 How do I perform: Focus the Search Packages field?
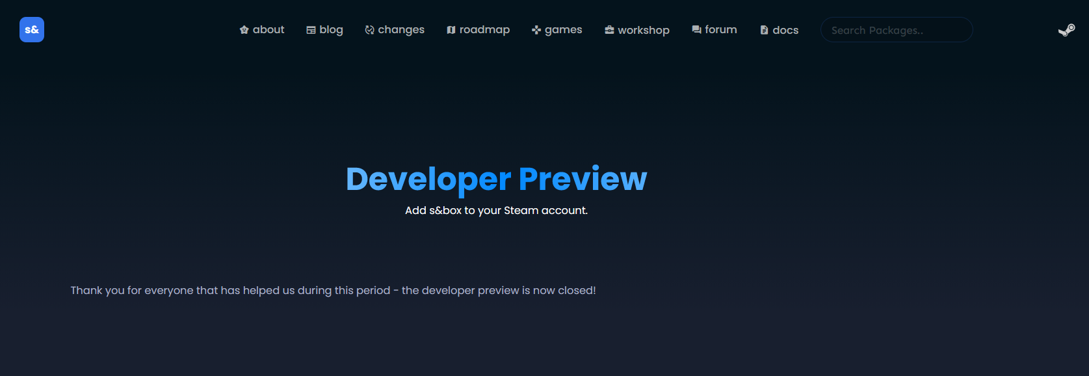897,30
